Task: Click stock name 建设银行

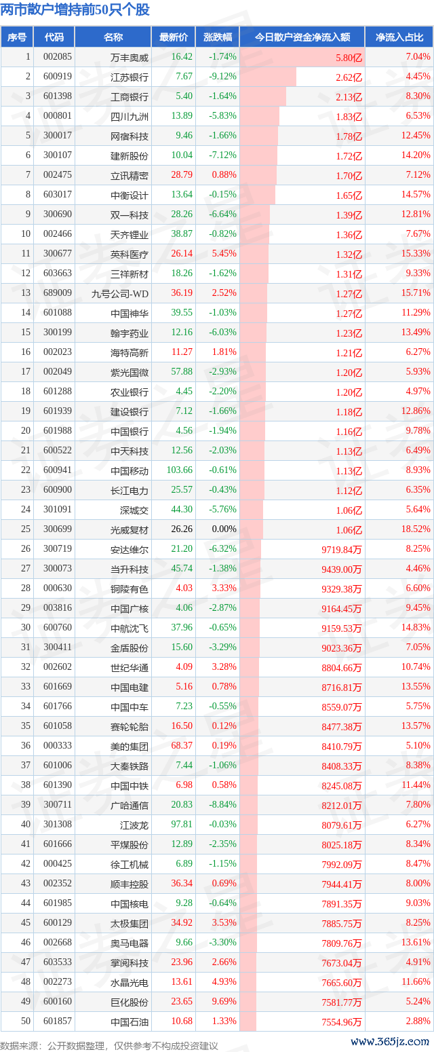Action: click(x=129, y=411)
